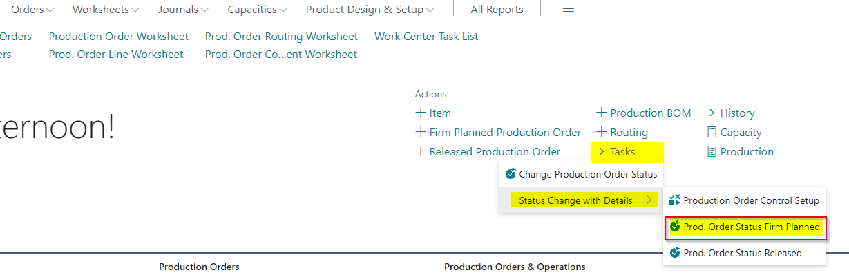
Task: Click the plus icon beside Item
Action: point(421,113)
